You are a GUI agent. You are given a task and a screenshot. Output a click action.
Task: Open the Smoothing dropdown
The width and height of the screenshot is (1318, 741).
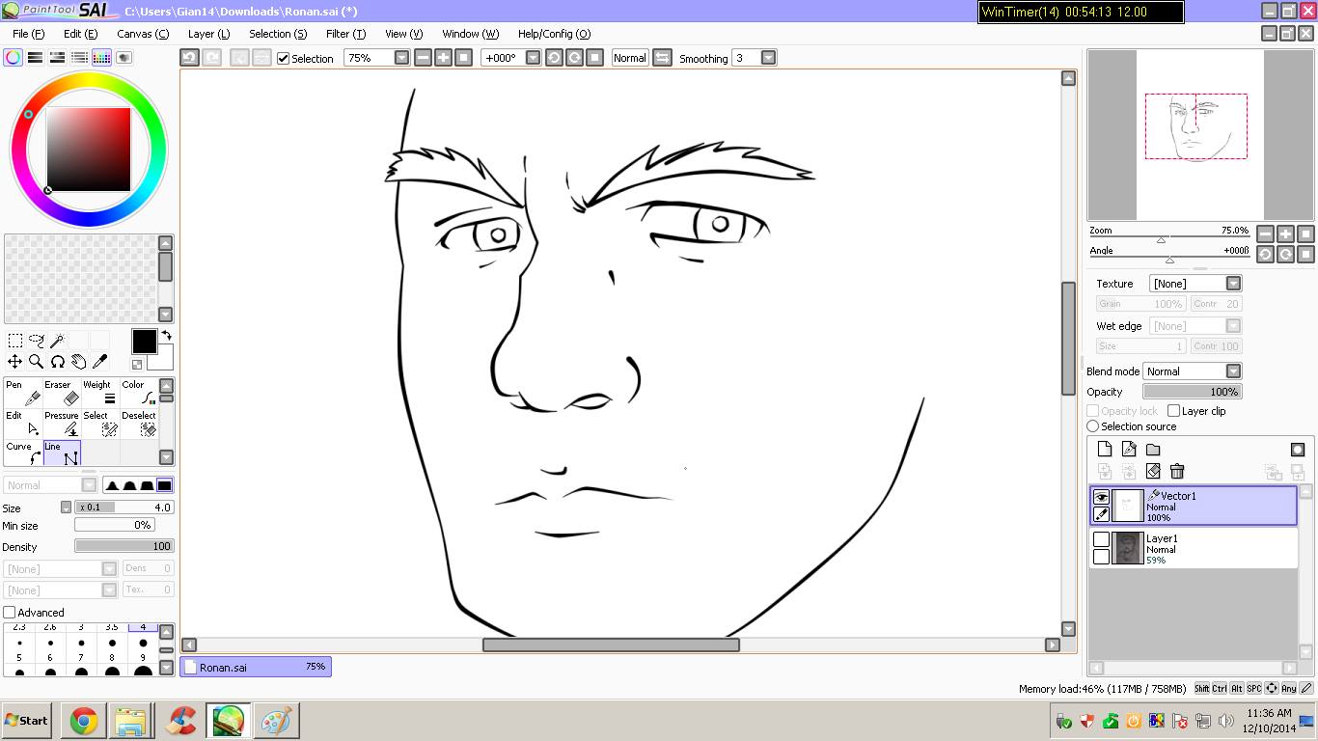point(768,58)
